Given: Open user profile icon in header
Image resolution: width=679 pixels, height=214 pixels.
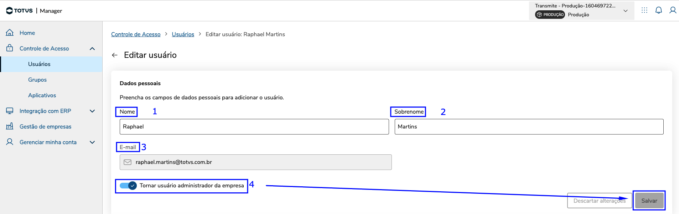Looking at the screenshot, I should click(673, 10).
